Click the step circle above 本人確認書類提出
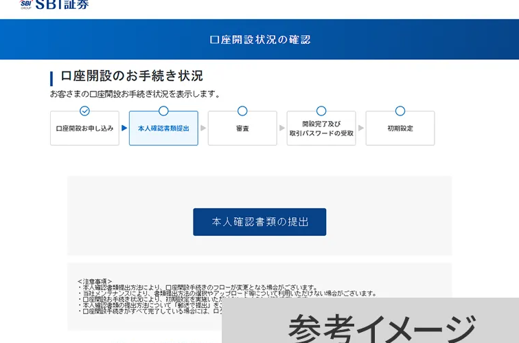Image resolution: width=519 pixels, height=343 pixels. [x=163, y=111]
